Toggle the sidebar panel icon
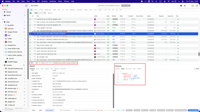200x112 pixels. click(26, 5)
